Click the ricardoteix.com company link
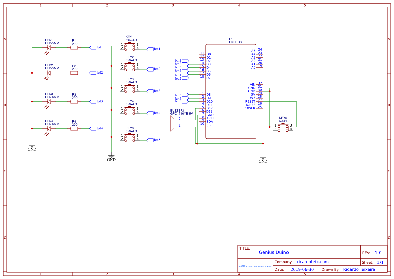394x279 pixels. 313,262
